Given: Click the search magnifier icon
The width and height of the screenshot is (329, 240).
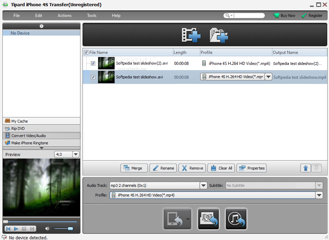Looking at the screenshot, I should 227,15.
